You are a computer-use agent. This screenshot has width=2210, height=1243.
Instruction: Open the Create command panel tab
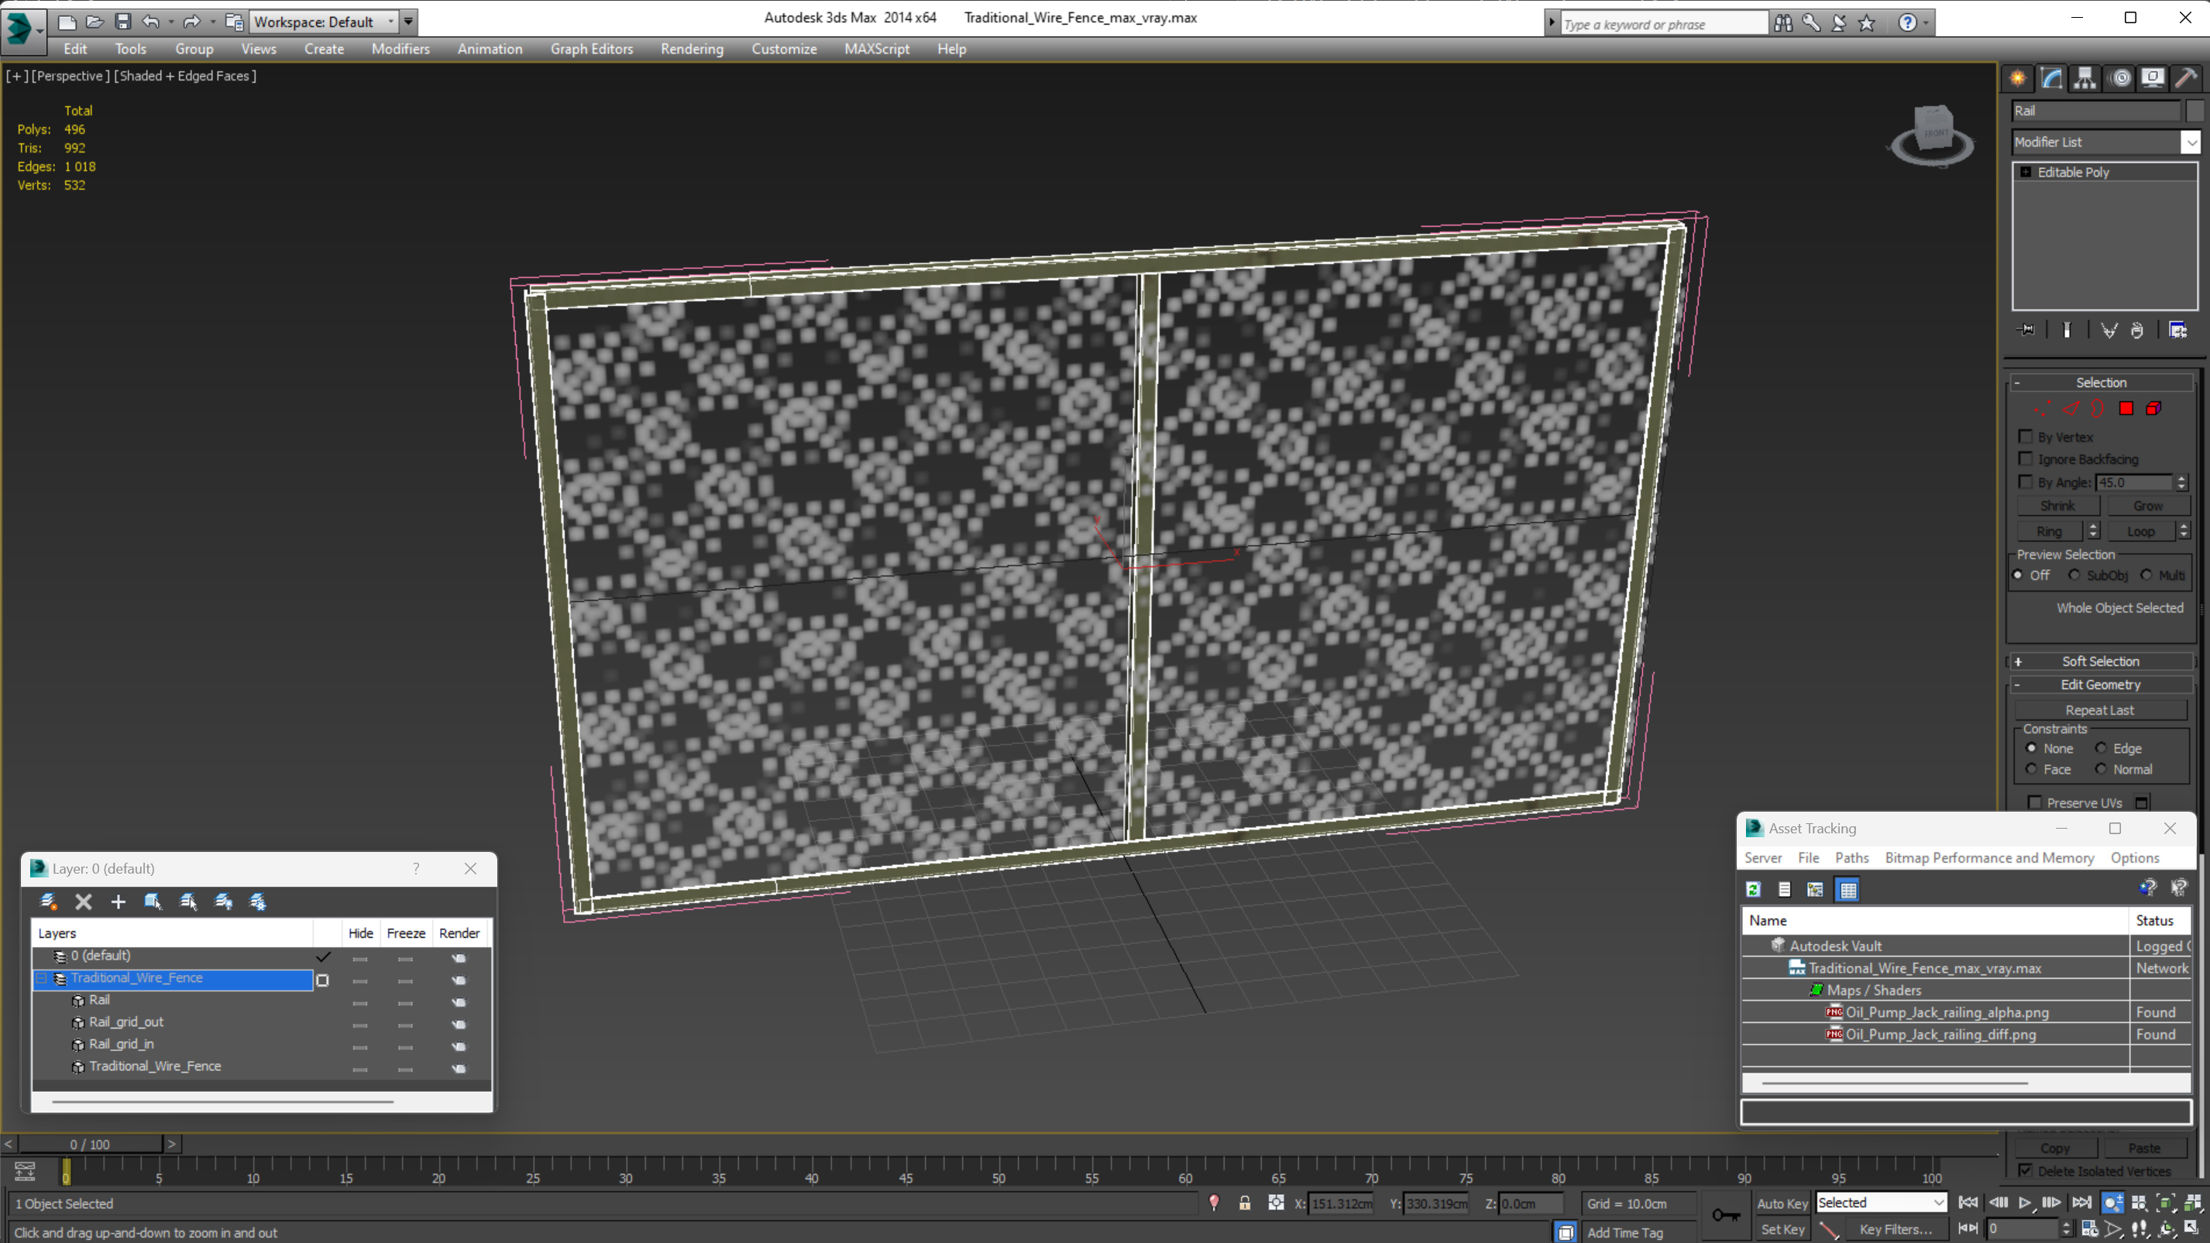coord(2017,78)
